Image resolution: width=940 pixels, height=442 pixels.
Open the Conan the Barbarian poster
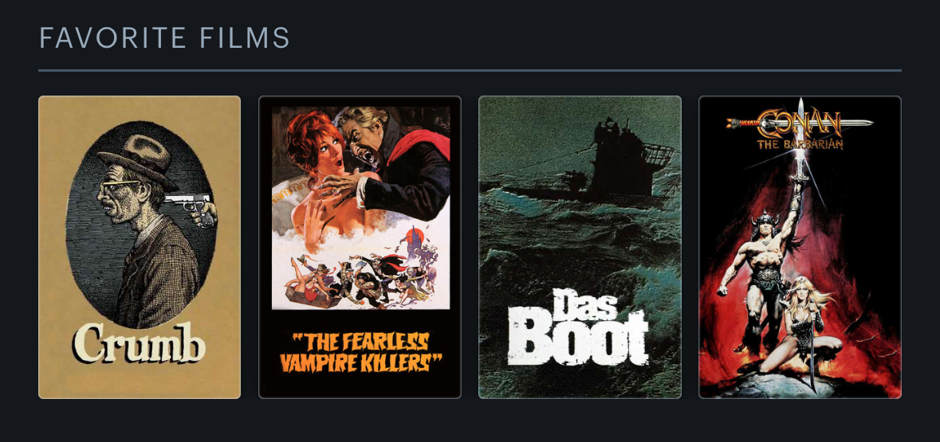click(800, 247)
